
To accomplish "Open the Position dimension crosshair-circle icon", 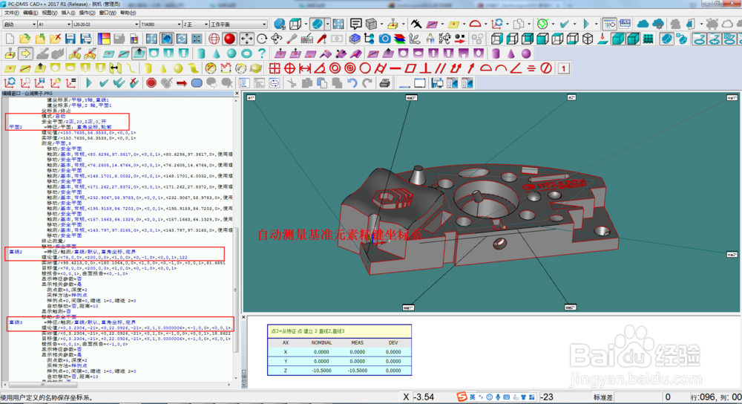I will click(289, 68).
